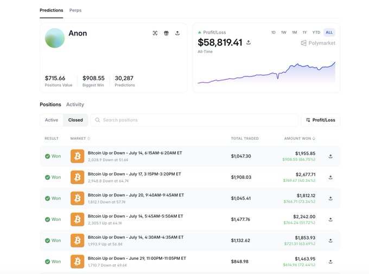Switch to the Perps tab

pos(75,10)
